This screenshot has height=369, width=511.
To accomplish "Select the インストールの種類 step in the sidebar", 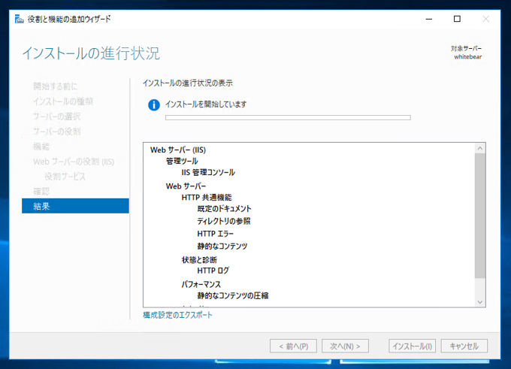I will click(x=63, y=101).
